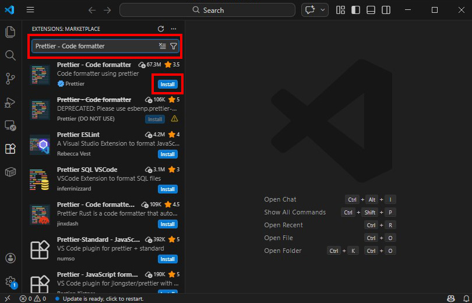Clear the extensions search results
Screen dimensions: 472x303
163,46
